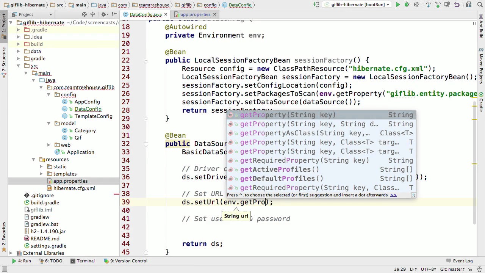The height and width of the screenshot is (273, 485).
Task: Open Search Everywhere magnifier
Action: (x=480, y=5)
